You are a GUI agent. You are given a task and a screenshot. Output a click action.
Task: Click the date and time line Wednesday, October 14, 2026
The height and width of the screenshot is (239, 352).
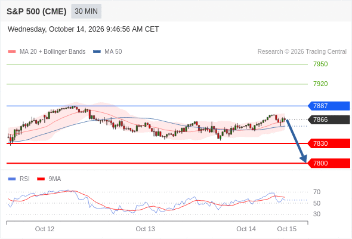pos(84,29)
